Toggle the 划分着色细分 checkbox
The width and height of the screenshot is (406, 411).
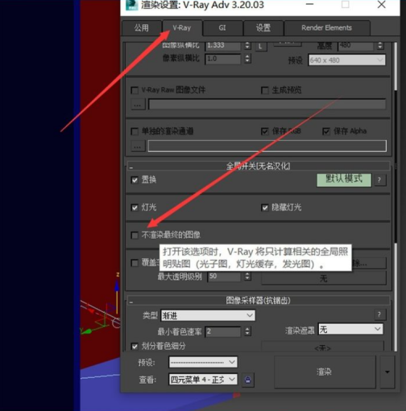point(135,347)
